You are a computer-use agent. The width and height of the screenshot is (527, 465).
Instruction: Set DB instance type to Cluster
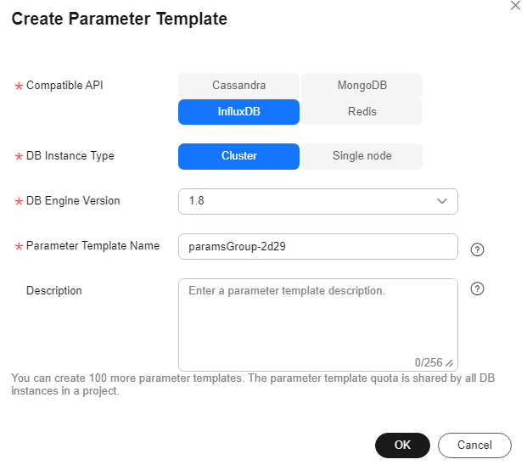pos(238,156)
